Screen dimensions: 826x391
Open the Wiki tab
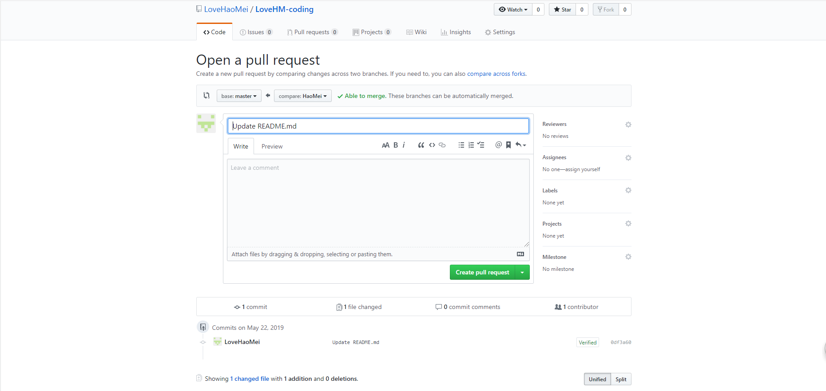[x=416, y=32]
